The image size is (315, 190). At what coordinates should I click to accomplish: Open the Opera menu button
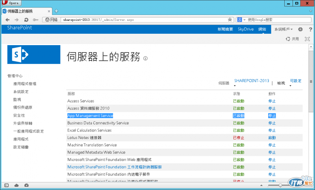(x=11, y=3)
